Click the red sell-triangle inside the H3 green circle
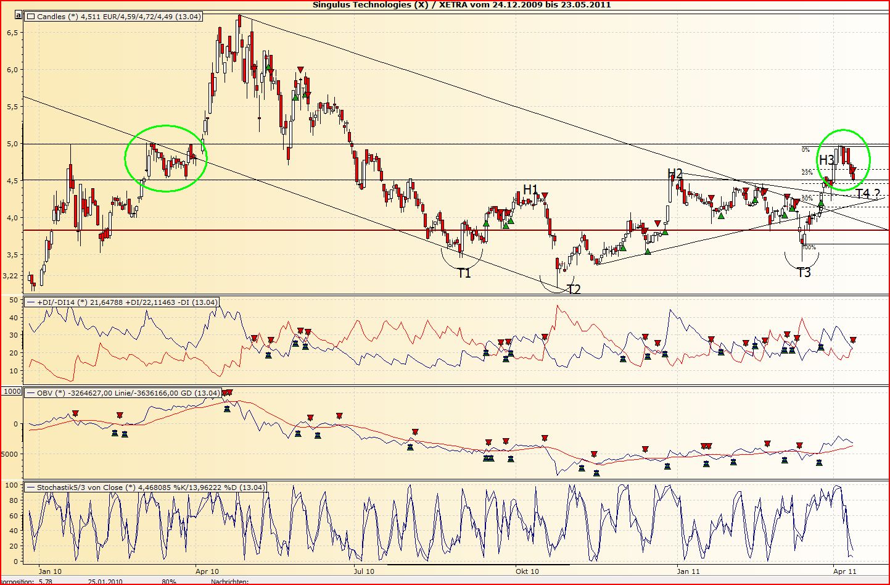The image size is (890, 585). tap(852, 170)
